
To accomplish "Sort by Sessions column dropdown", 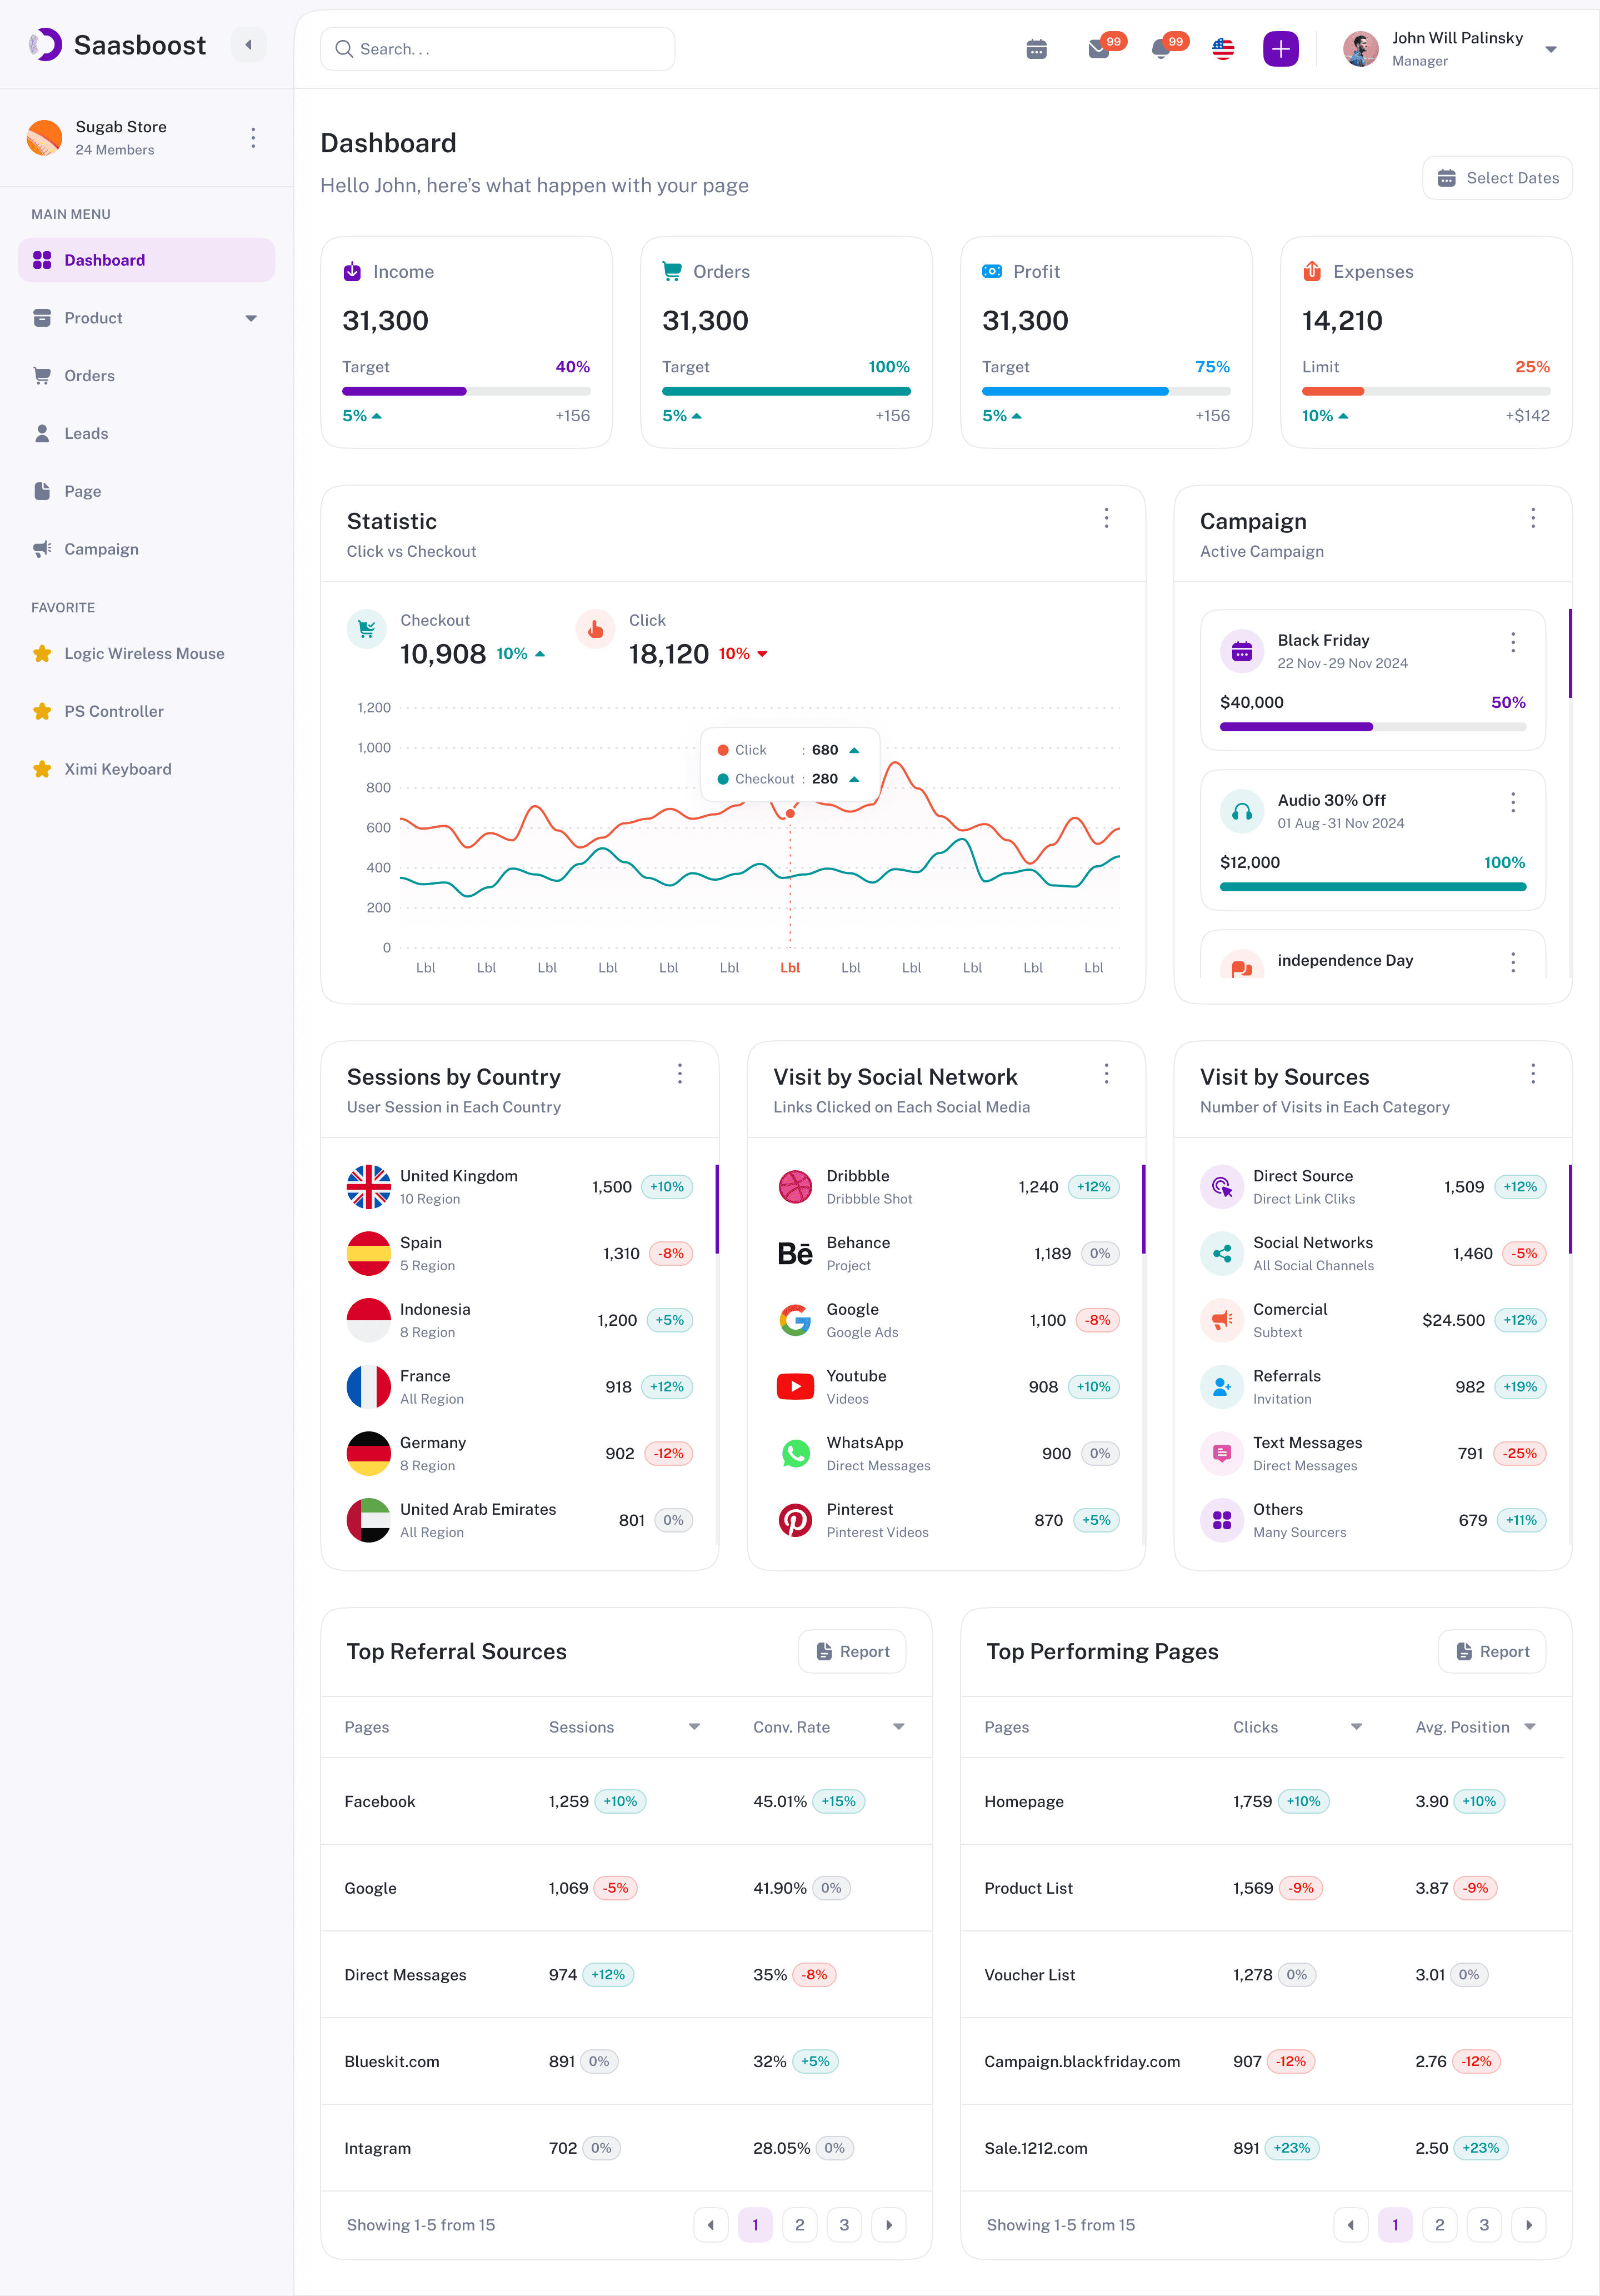I will [x=694, y=1727].
